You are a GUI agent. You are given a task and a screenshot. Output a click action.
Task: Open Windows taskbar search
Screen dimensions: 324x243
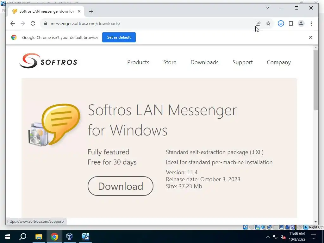[x=23, y=237]
